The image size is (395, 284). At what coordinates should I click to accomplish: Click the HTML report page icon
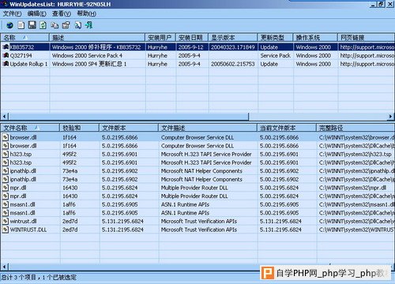click(x=21, y=25)
